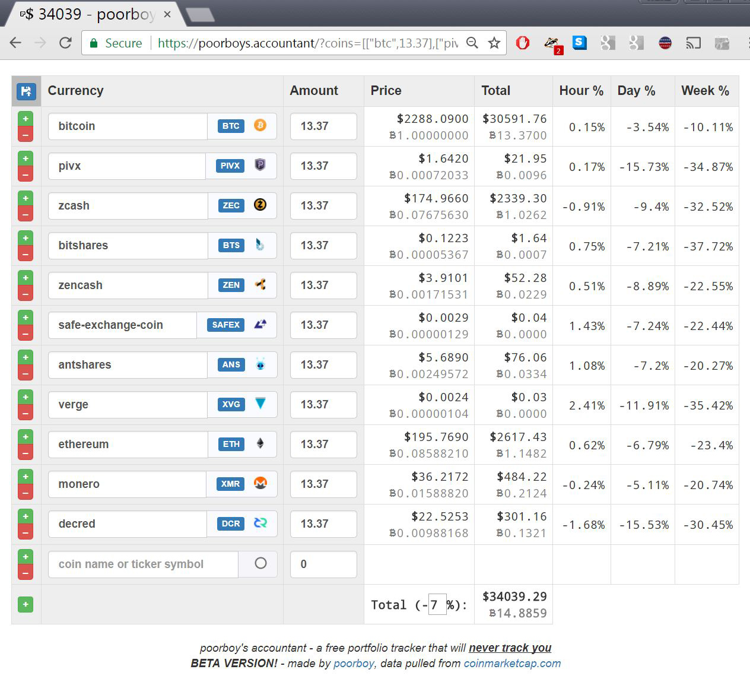Image resolution: width=750 pixels, height=682 pixels.
Task: Click the Week % column header
Action: tap(705, 91)
